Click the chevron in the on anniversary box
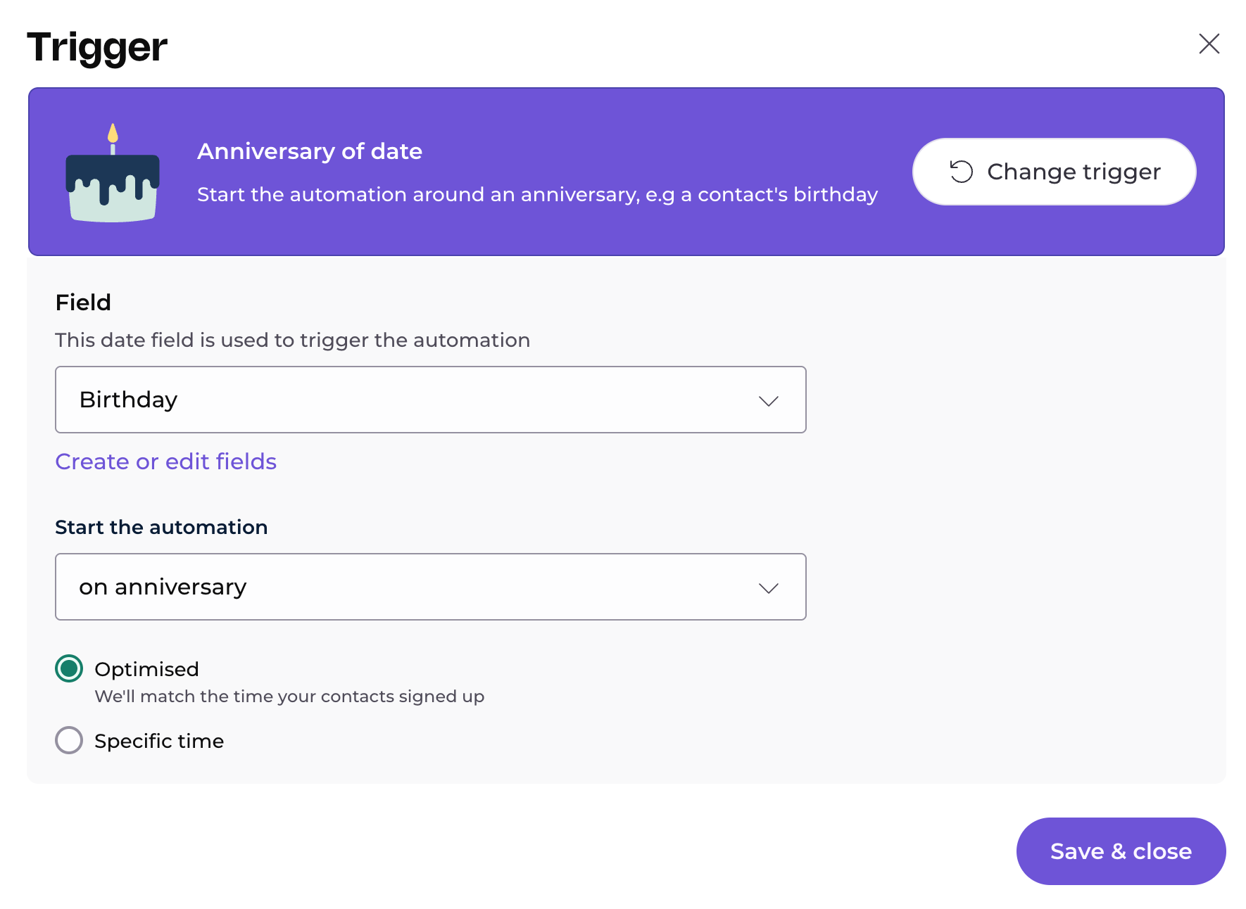 tap(768, 588)
